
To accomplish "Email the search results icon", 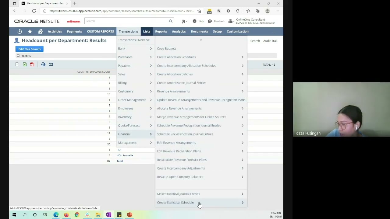I will pos(51,64).
